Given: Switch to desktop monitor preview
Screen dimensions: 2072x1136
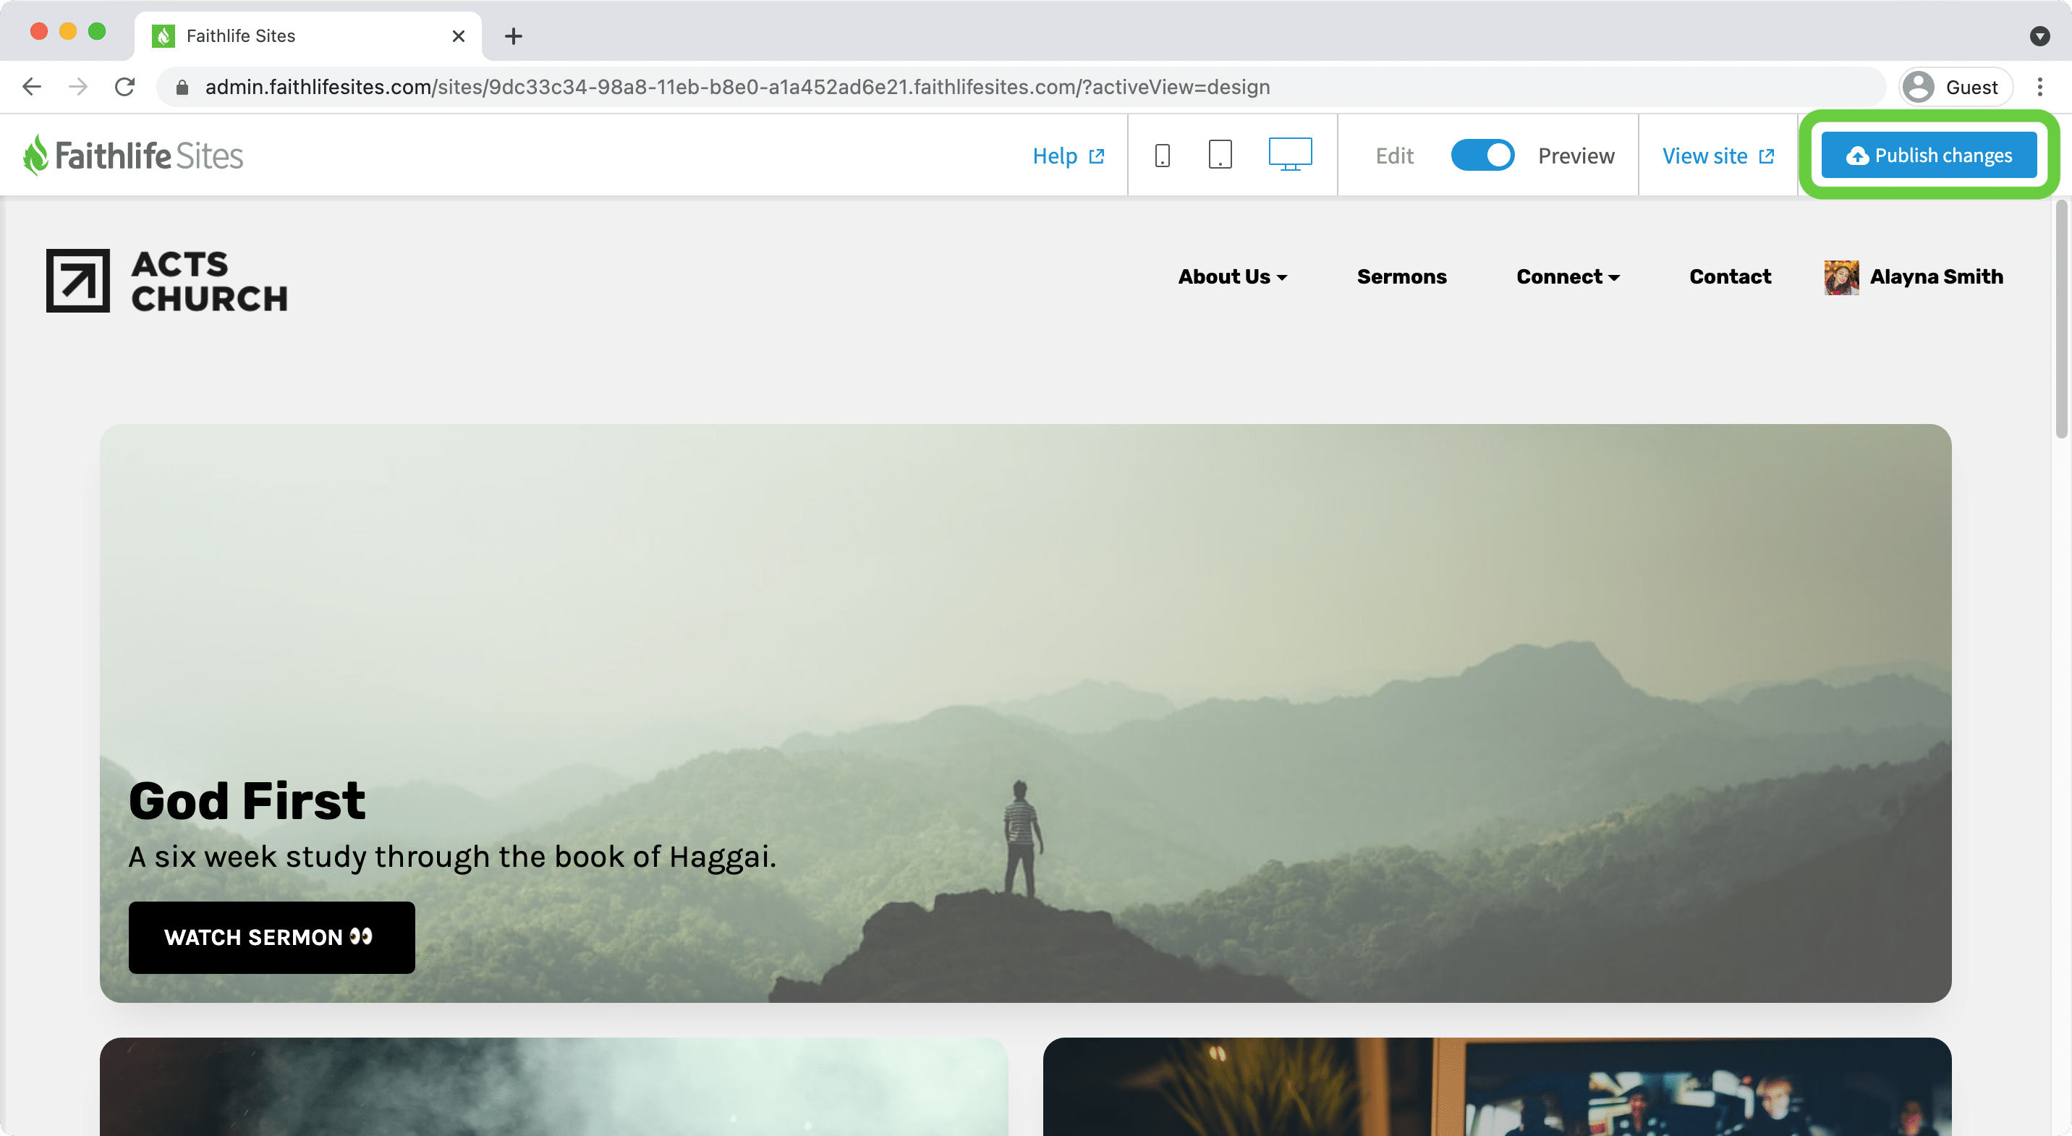Looking at the screenshot, I should point(1289,154).
